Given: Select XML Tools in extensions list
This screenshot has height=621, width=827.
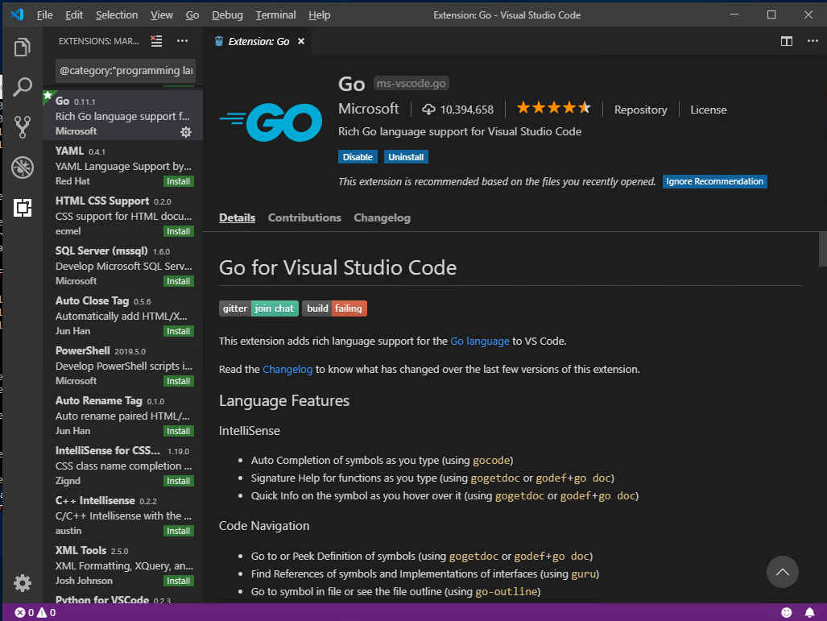Looking at the screenshot, I should click(123, 565).
